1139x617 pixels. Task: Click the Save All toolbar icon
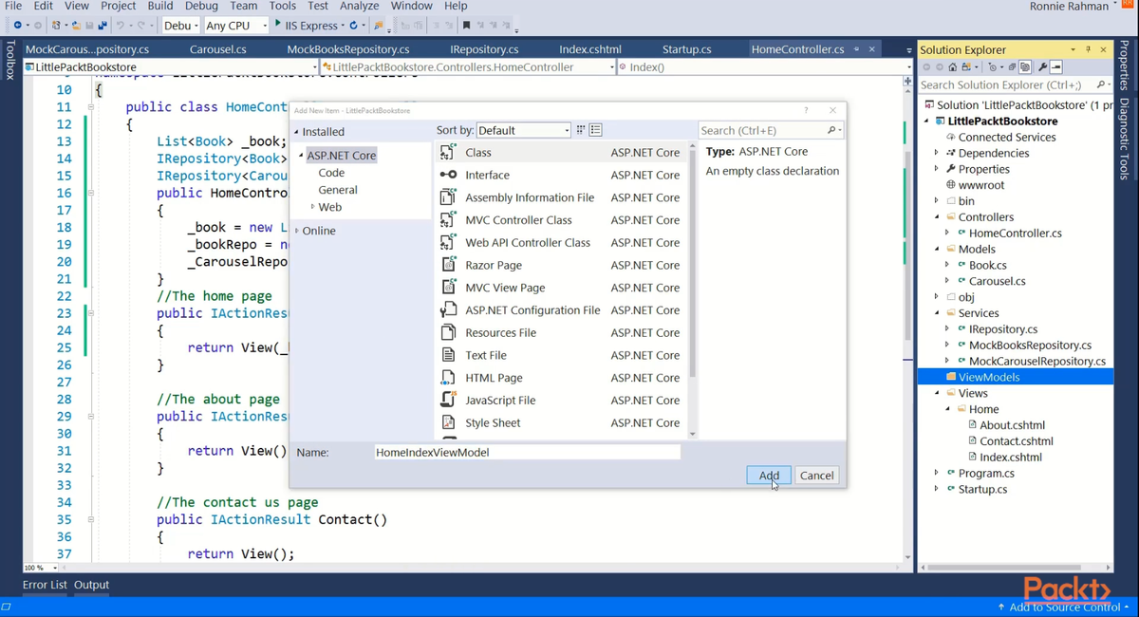point(103,26)
